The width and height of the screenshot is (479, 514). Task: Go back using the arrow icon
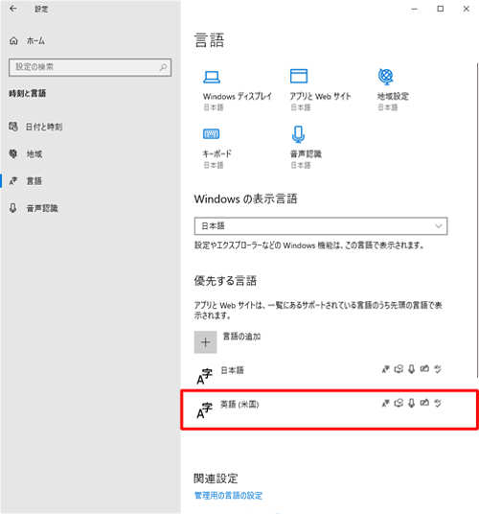pos(13,9)
